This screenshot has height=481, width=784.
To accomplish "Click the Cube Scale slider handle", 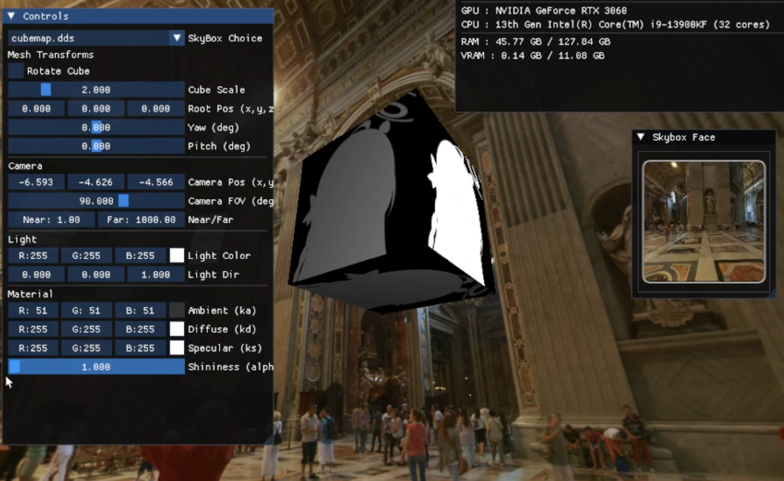I will [46, 90].
